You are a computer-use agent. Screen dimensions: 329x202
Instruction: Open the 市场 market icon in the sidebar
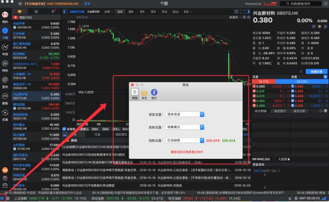pyautogui.click(x=5, y=47)
